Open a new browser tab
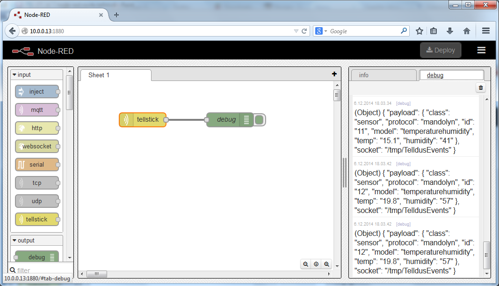Screen dimensions: 499x286 click(116, 15)
